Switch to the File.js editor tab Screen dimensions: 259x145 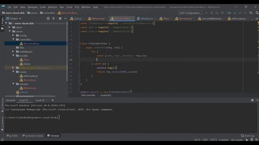(166, 19)
